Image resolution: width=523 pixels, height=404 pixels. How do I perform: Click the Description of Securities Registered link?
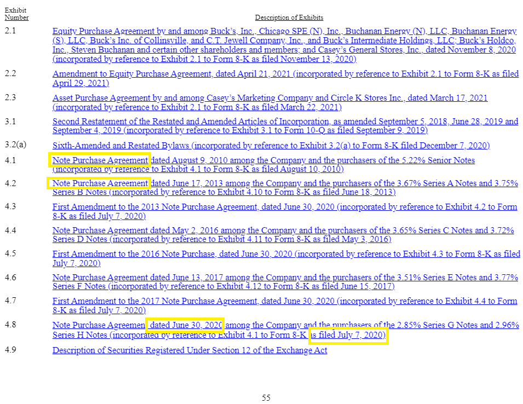click(x=189, y=350)
